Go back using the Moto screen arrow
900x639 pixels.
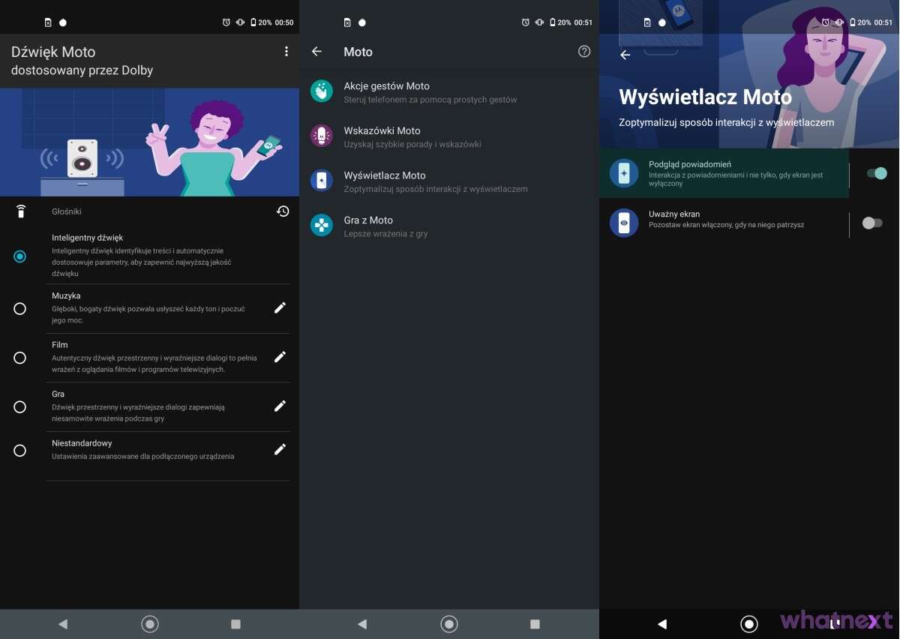point(316,51)
